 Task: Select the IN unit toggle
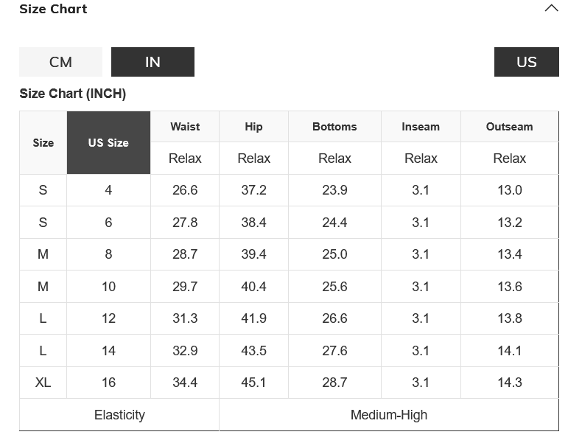point(152,62)
